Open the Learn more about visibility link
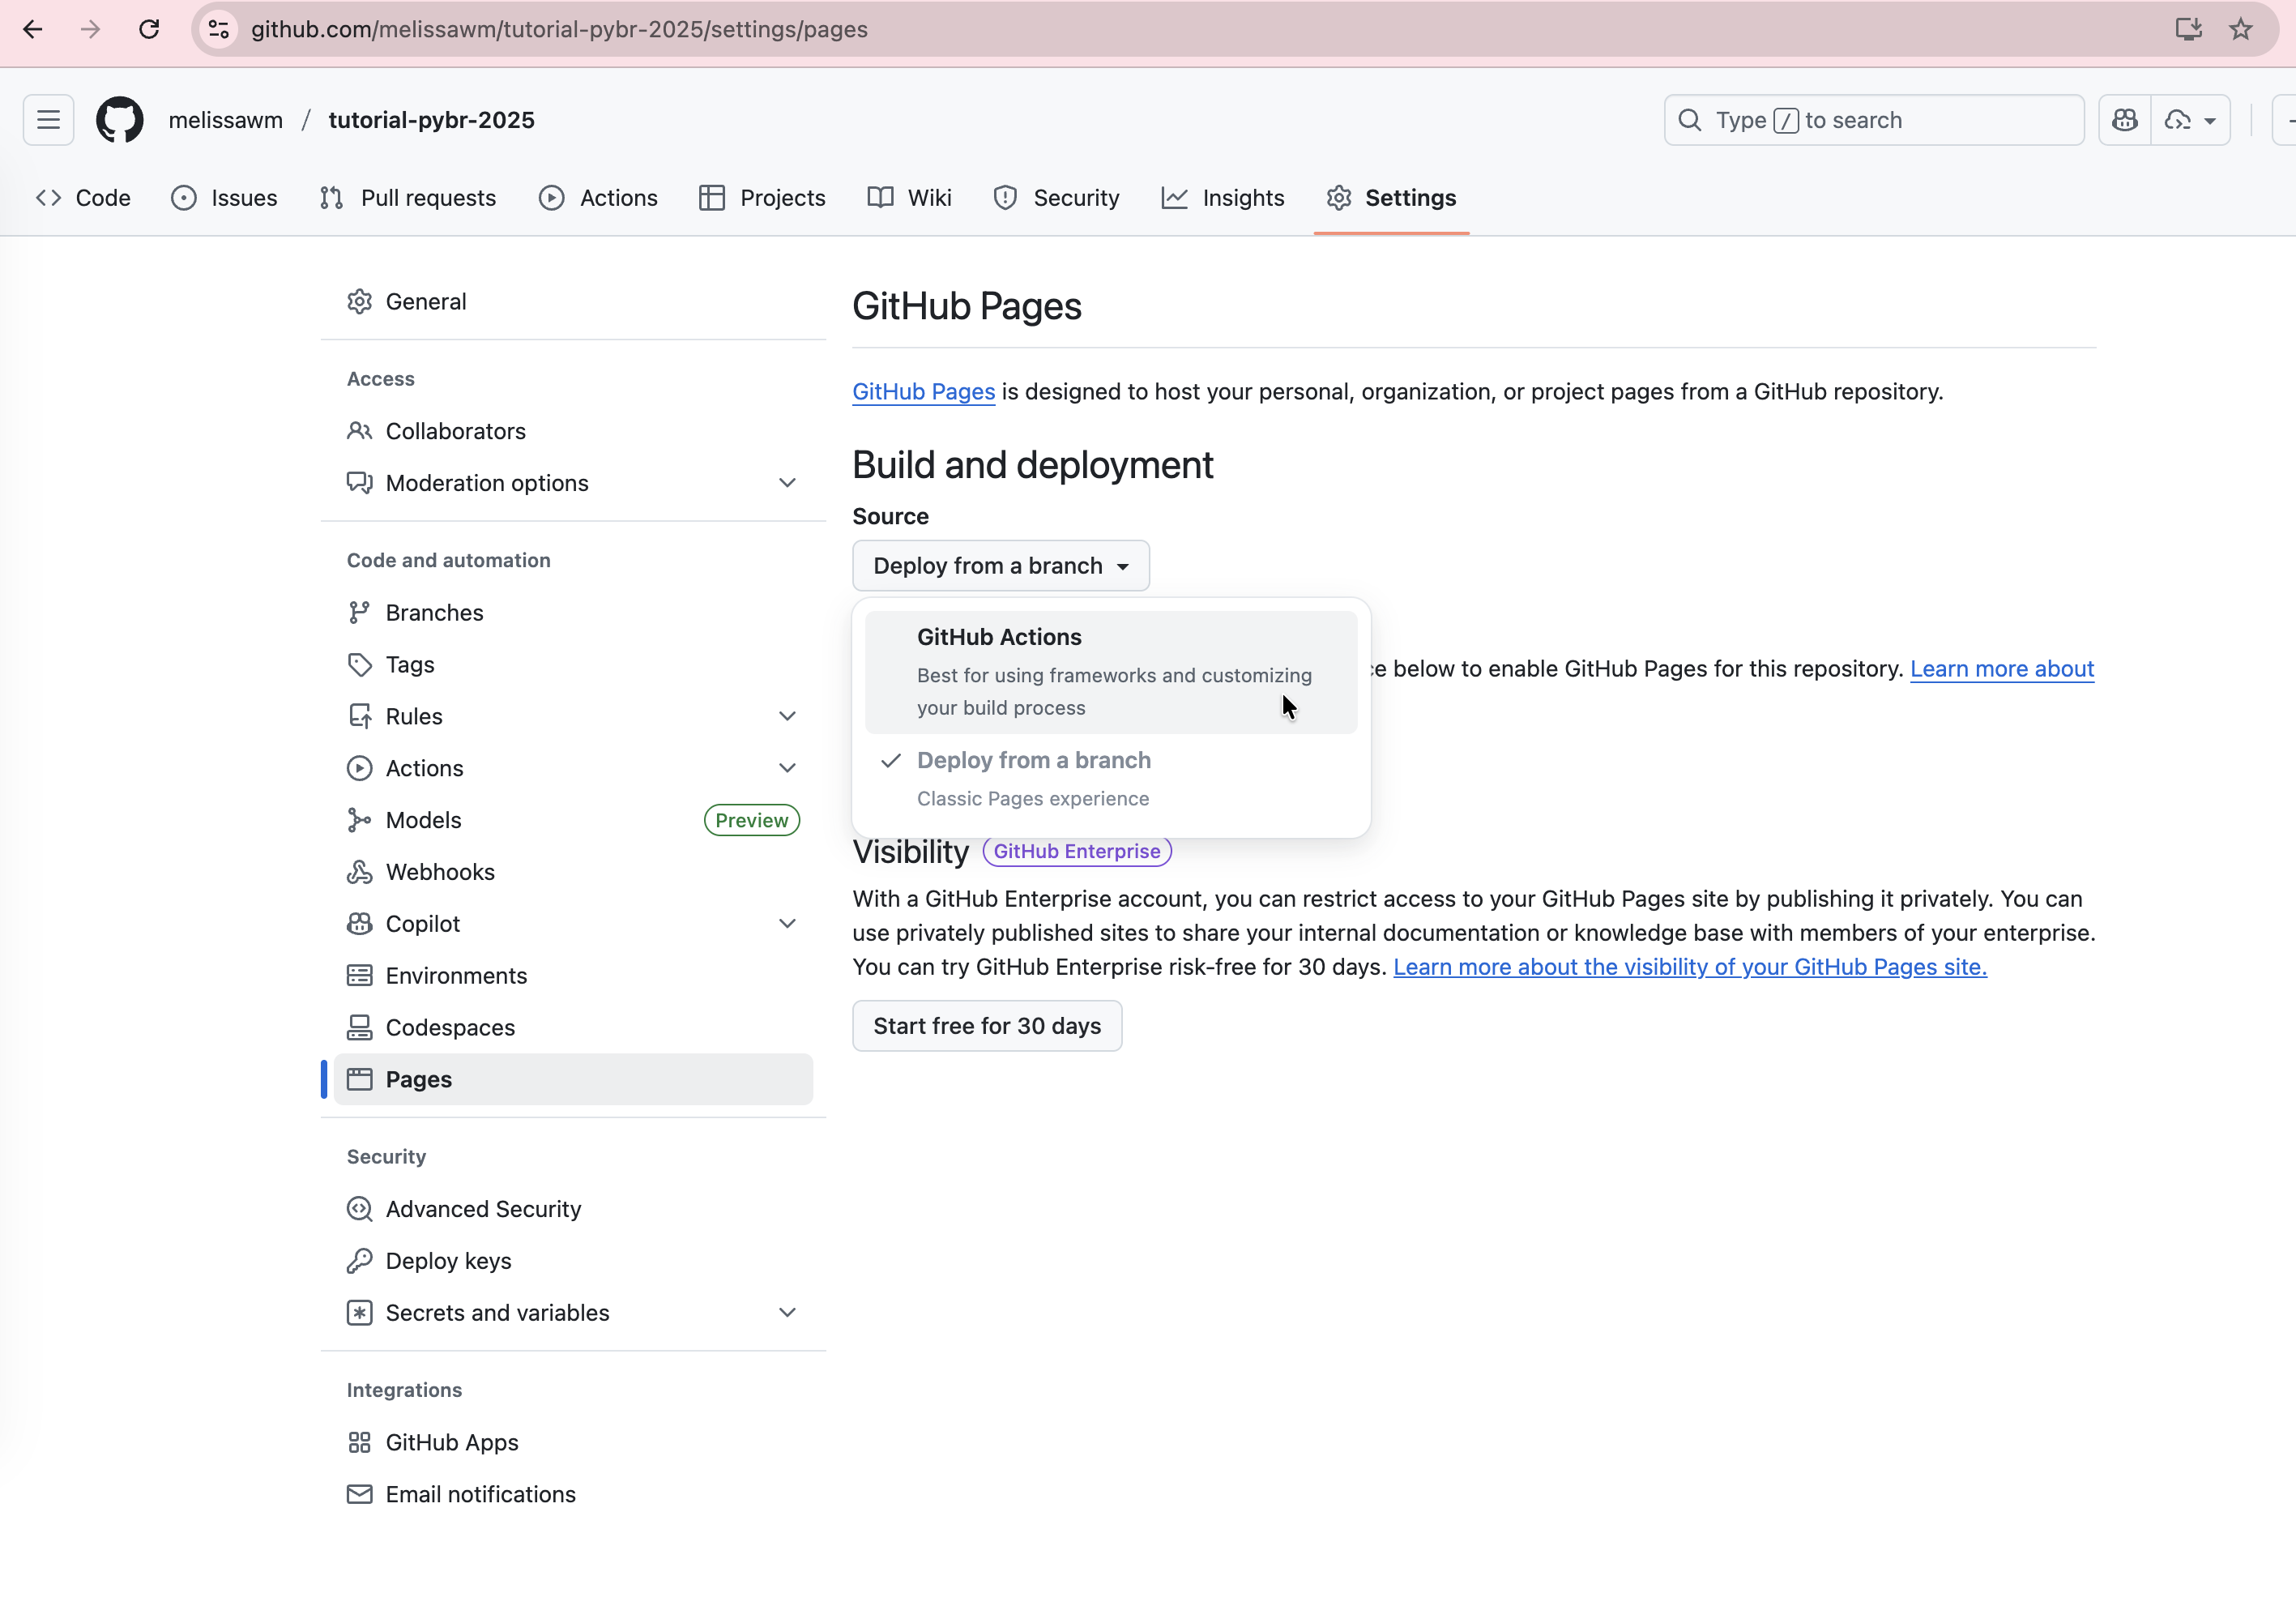Screen dimensions: 2296x1606 pos(1689,967)
